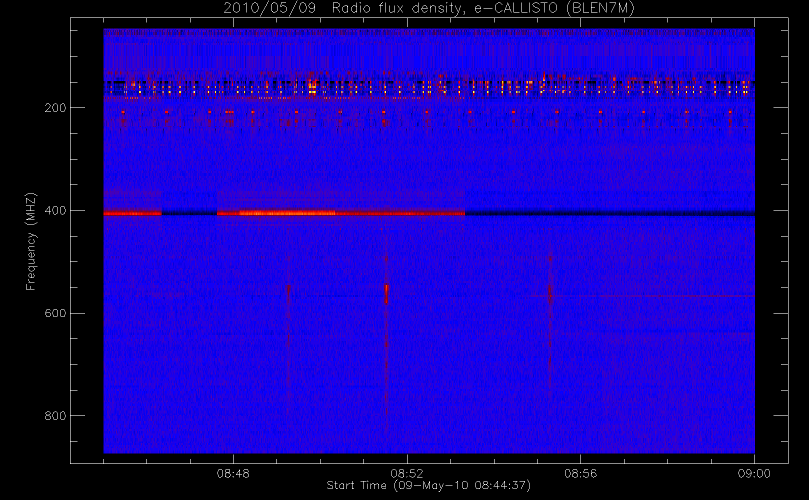Click the "Frequency (MHZ)" axis label
809x500 pixels.
[x=31, y=241]
